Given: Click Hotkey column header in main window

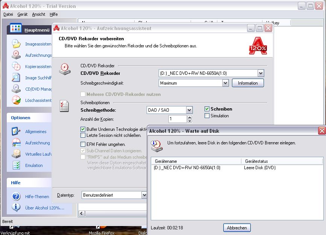Looking at the screenshot, I should (276, 23).
